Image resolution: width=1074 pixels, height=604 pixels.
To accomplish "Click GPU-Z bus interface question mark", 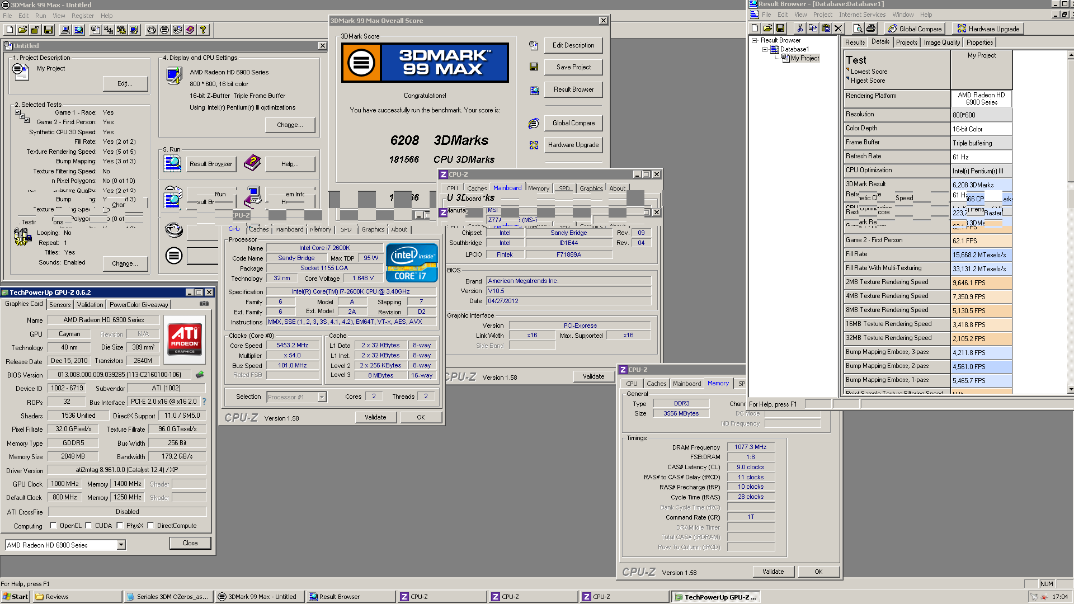I will point(204,402).
